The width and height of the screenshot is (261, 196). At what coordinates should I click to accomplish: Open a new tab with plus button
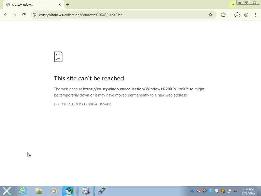click(68, 5)
